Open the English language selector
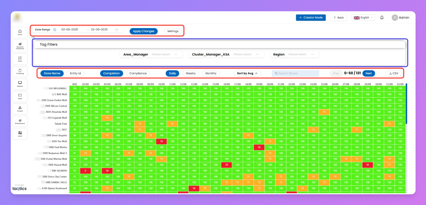The image size is (426, 205). point(363,18)
